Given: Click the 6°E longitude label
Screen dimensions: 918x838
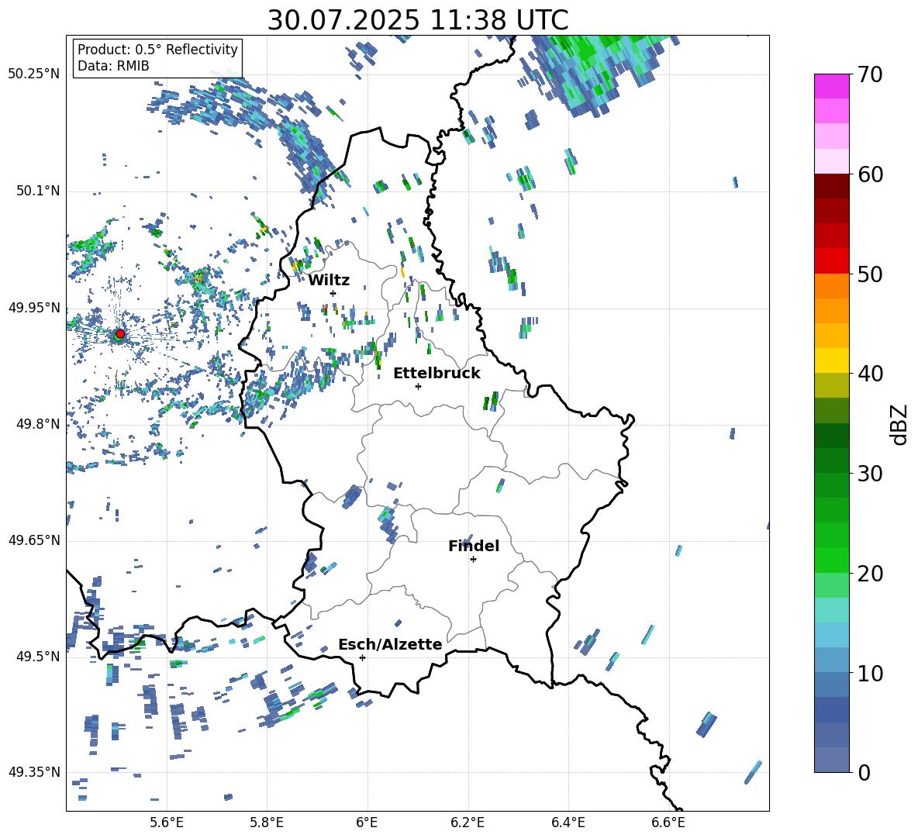Looking at the screenshot, I should pyautogui.click(x=367, y=822).
